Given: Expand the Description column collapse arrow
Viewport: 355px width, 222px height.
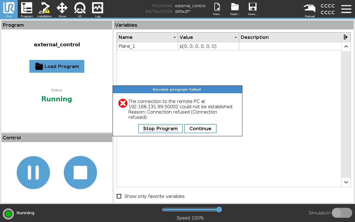Looking at the screenshot, I should (346, 37).
